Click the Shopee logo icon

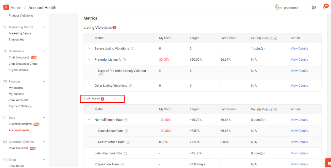point(6,7)
